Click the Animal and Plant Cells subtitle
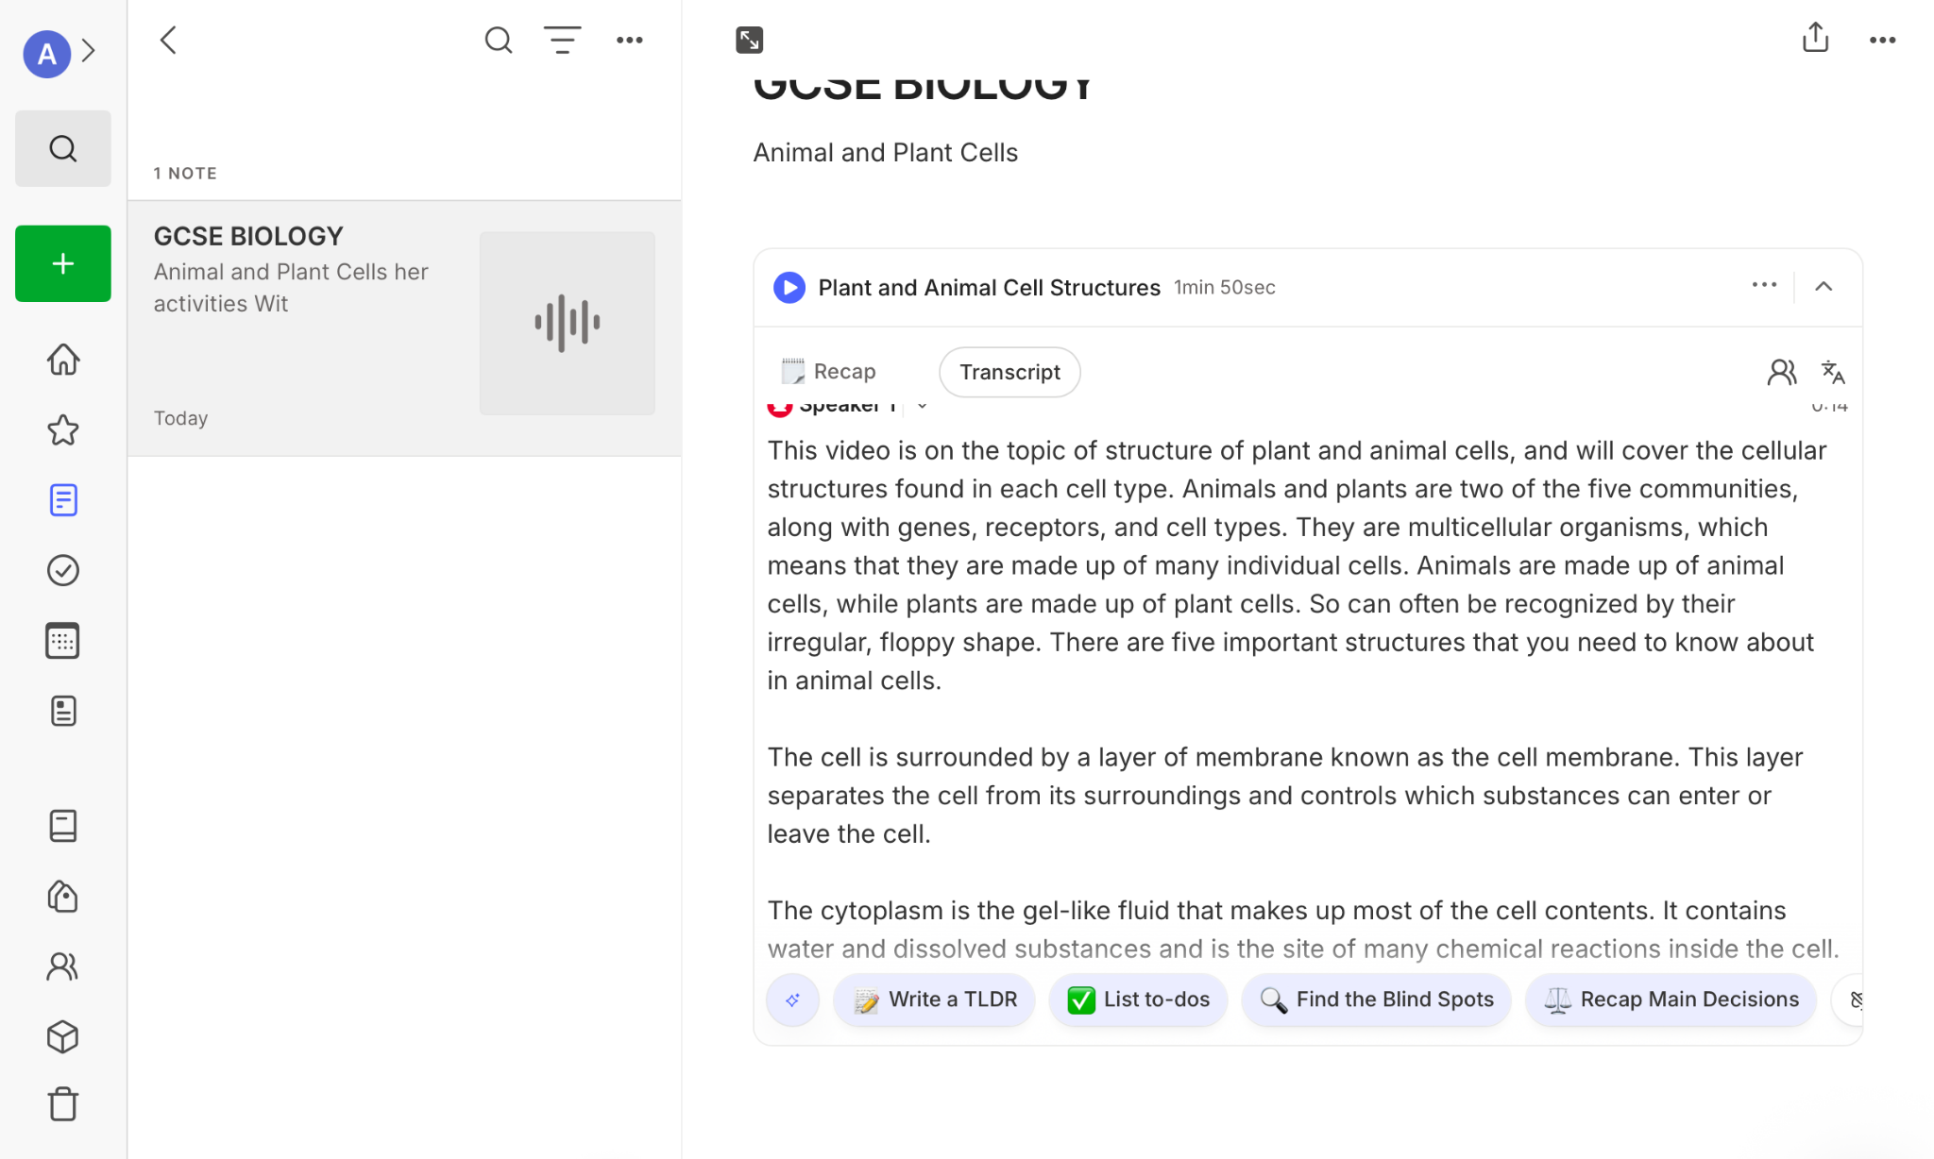This screenshot has height=1159, width=1934. (x=885, y=153)
